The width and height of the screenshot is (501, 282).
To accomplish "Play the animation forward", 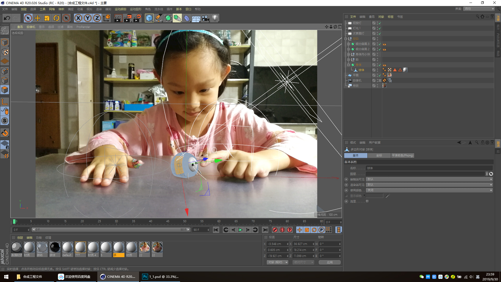I will 240,230.
